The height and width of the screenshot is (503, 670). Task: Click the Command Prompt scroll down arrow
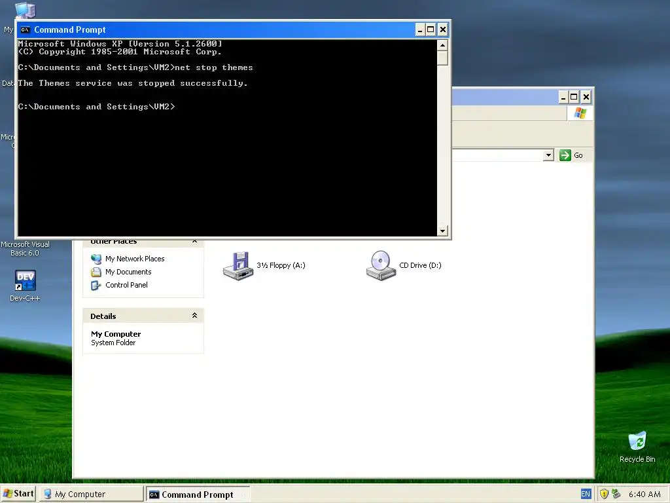pos(442,231)
